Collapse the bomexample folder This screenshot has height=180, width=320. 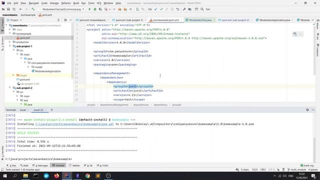tap(10, 33)
